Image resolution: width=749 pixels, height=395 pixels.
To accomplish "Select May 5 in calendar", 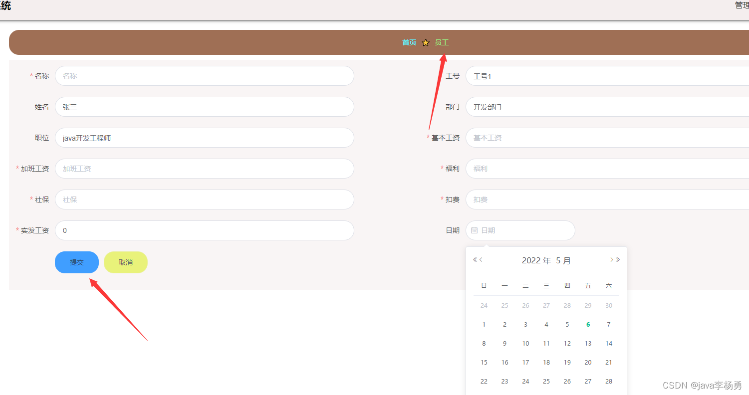I will pyautogui.click(x=567, y=325).
